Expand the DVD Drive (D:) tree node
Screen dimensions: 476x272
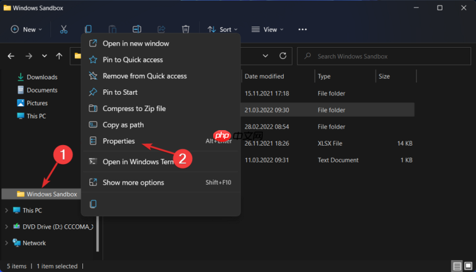7,227
